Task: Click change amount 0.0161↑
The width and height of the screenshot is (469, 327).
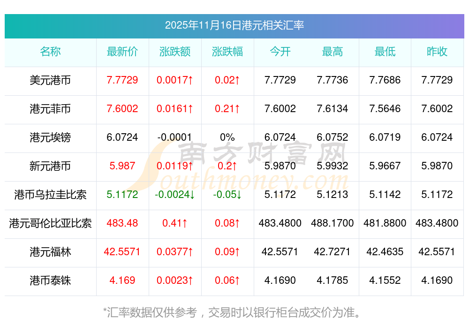Action: tap(174, 108)
